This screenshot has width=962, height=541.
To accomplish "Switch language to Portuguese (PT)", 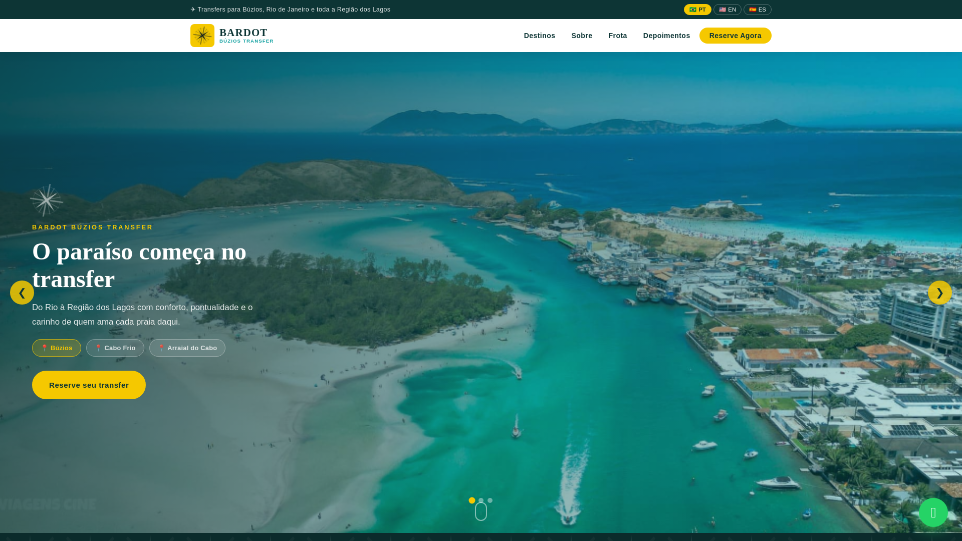I will pos(697,10).
